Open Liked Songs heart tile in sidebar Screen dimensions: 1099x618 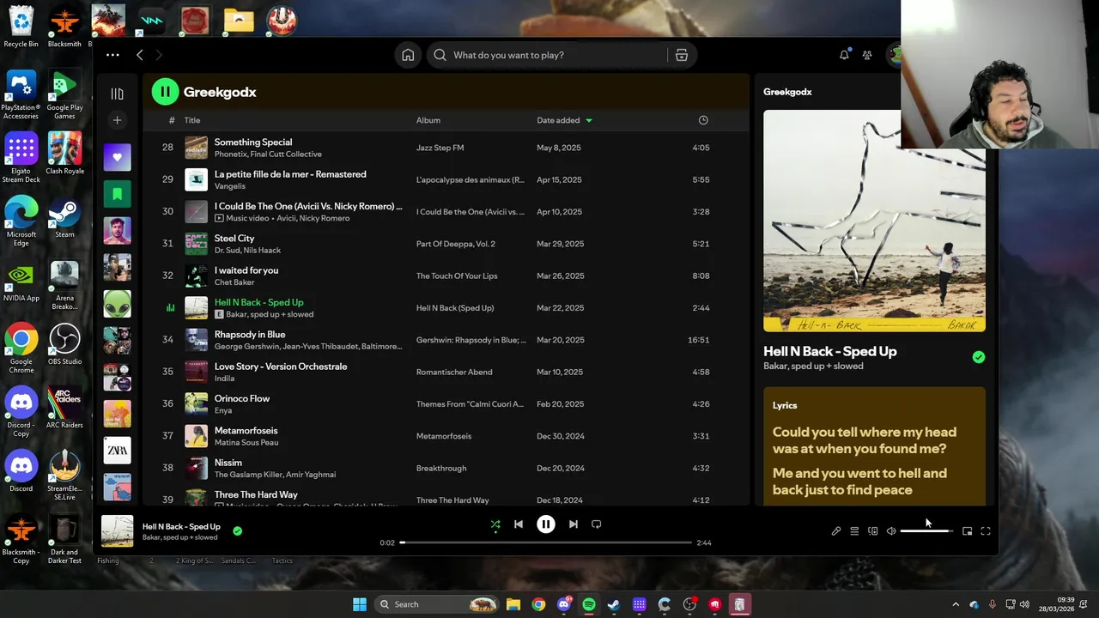click(118, 157)
